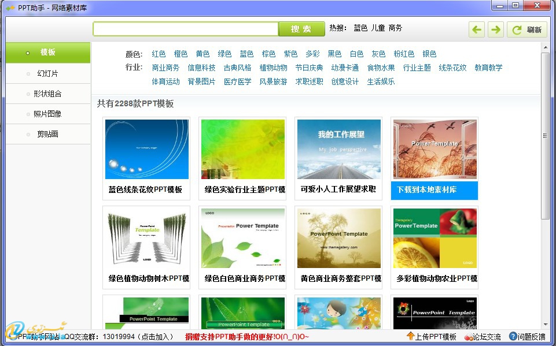Open 问题反馈 question mark icon
This screenshot has height=346, width=556.
click(513, 336)
